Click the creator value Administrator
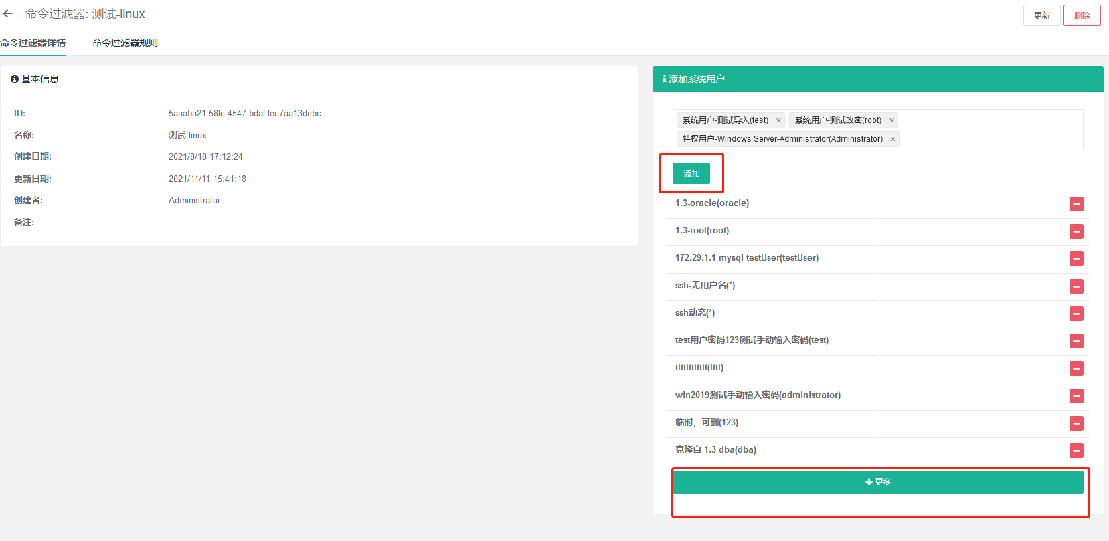 [194, 201]
